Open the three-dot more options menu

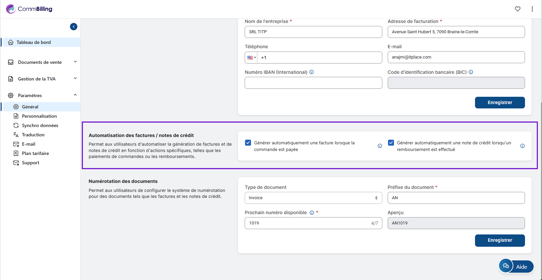532,9
